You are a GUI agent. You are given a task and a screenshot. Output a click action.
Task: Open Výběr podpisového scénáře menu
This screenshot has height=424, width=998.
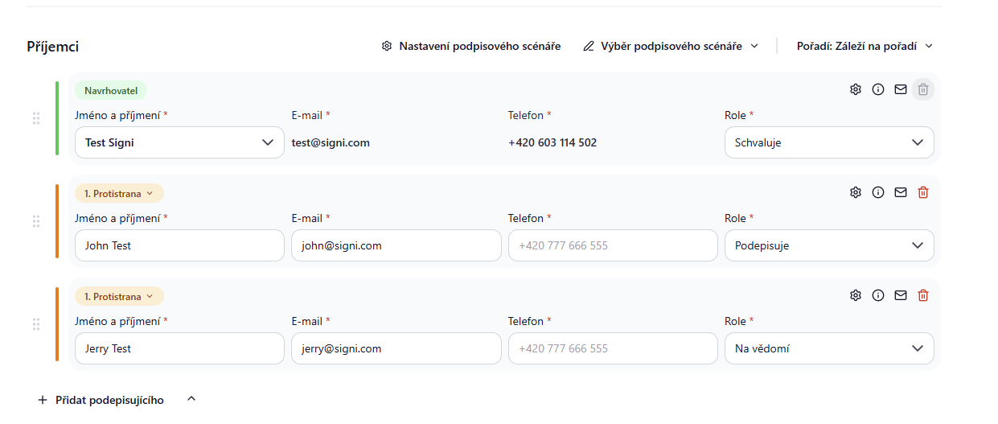(x=671, y=46)
